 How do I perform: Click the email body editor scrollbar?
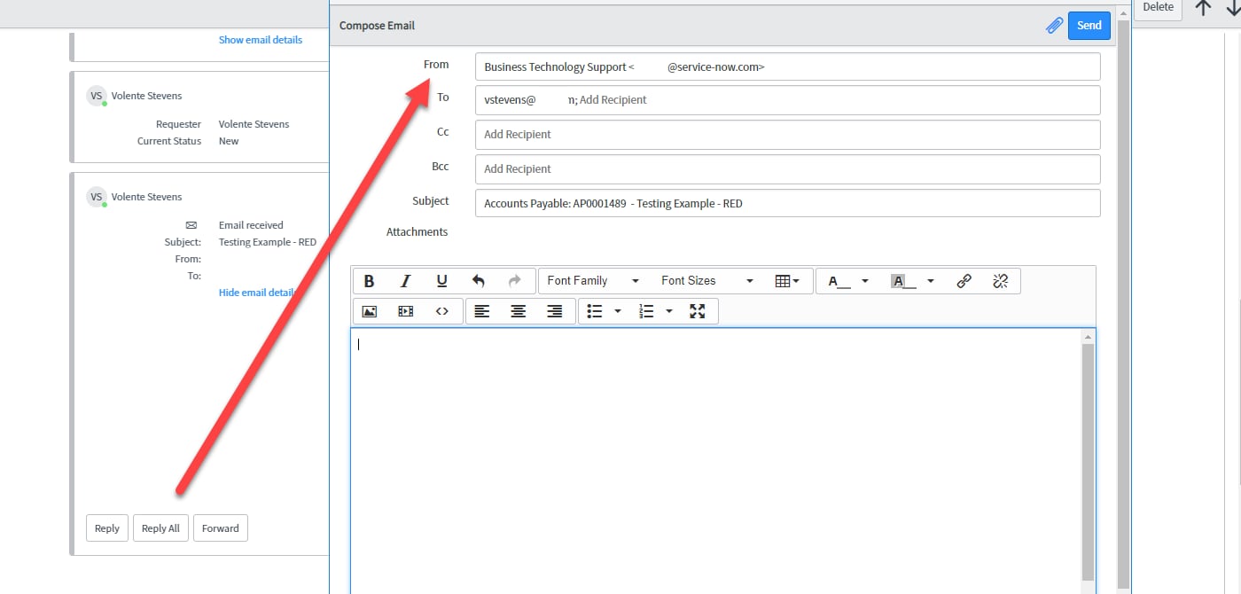pyautogui.click(x=1089, y=461)
